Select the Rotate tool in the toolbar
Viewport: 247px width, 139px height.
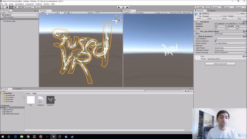[x=11, y=7]
